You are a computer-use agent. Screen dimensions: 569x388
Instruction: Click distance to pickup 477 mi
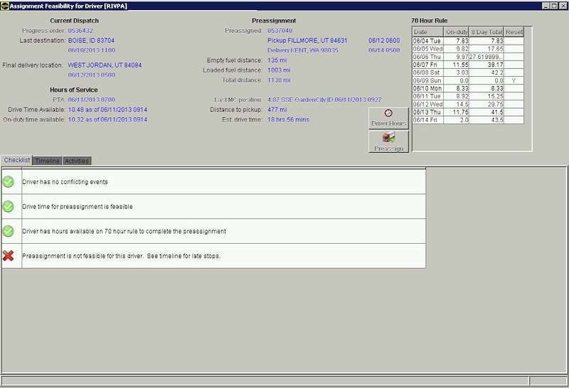pyautogui.click(x=277, y=109)
